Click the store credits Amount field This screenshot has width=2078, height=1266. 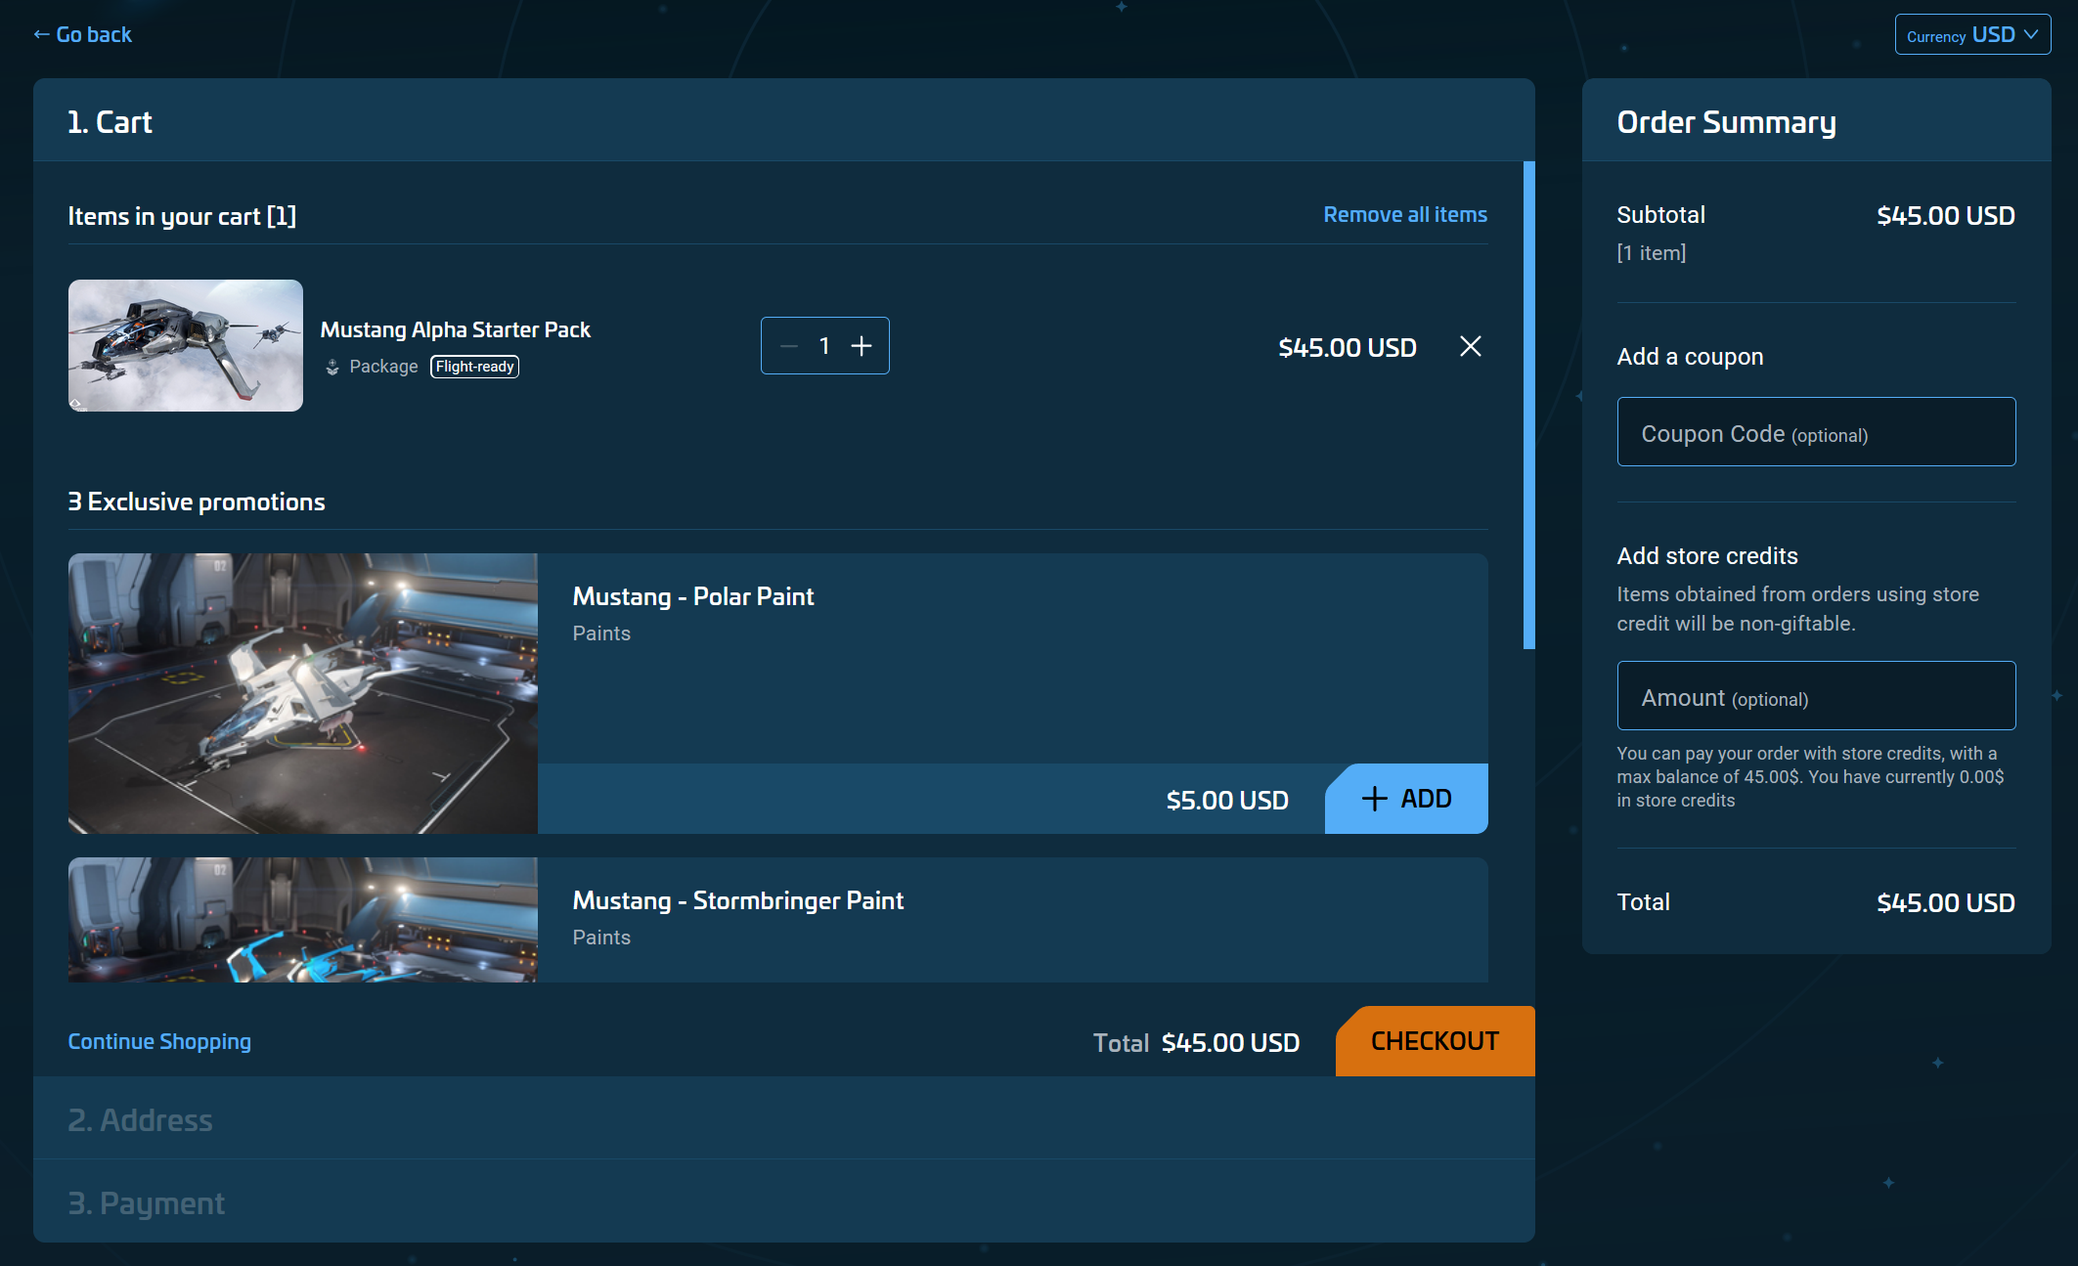click(x=1816, y=695)
